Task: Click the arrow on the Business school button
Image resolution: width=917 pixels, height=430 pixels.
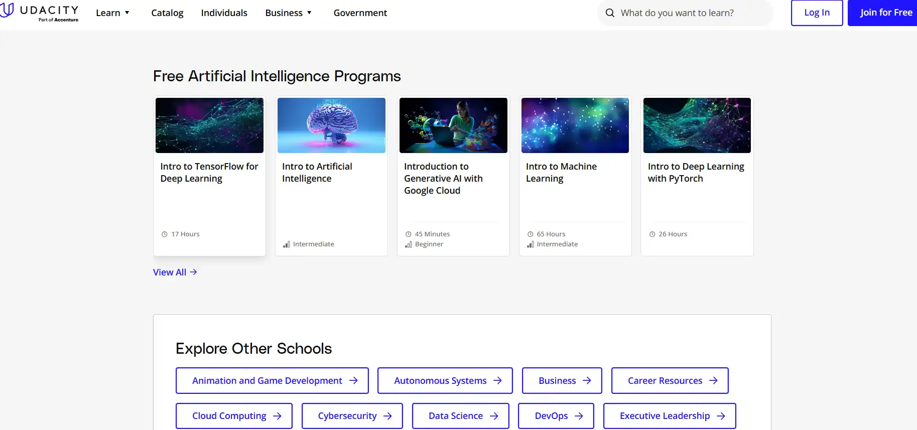Action: pyautogui.click(x=587, y=381)
